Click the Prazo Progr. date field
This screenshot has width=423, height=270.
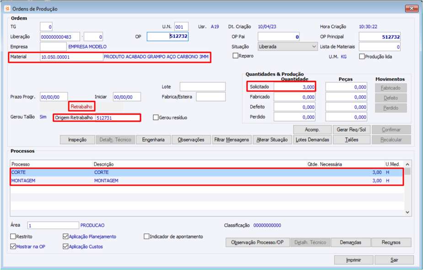(54, 97)
